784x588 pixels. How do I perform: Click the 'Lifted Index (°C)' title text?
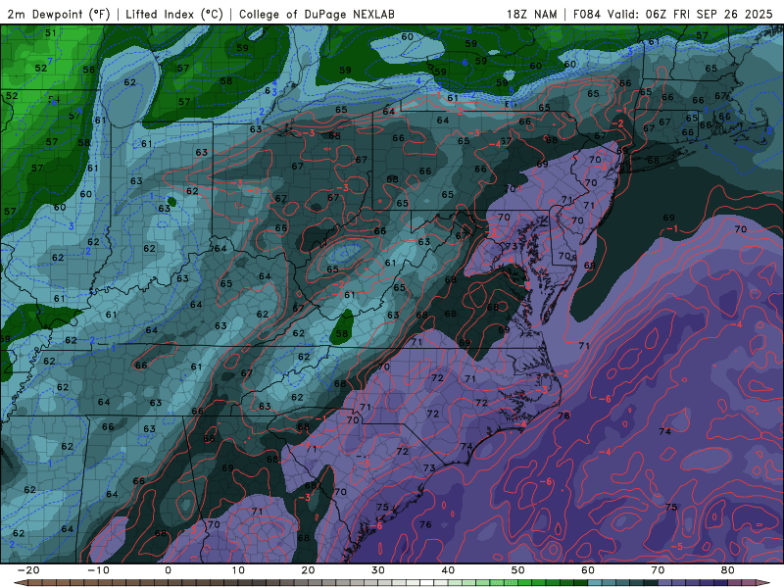point(174,14)
